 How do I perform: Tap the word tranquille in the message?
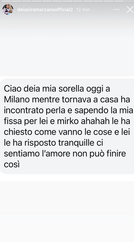(76, 143)
